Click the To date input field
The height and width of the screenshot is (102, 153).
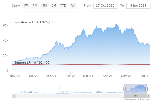pos(137,6)
